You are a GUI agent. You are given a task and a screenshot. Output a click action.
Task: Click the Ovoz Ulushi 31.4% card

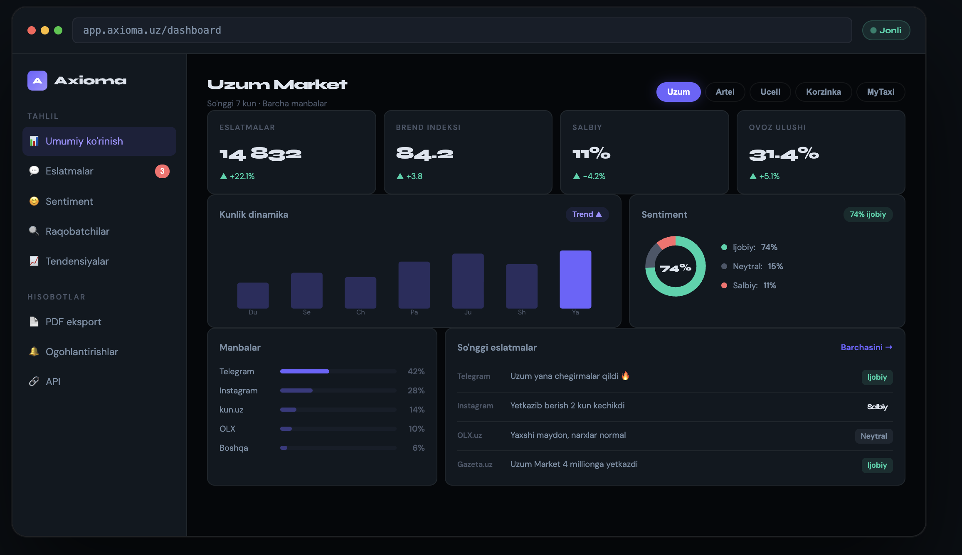[x=821, y=152]
